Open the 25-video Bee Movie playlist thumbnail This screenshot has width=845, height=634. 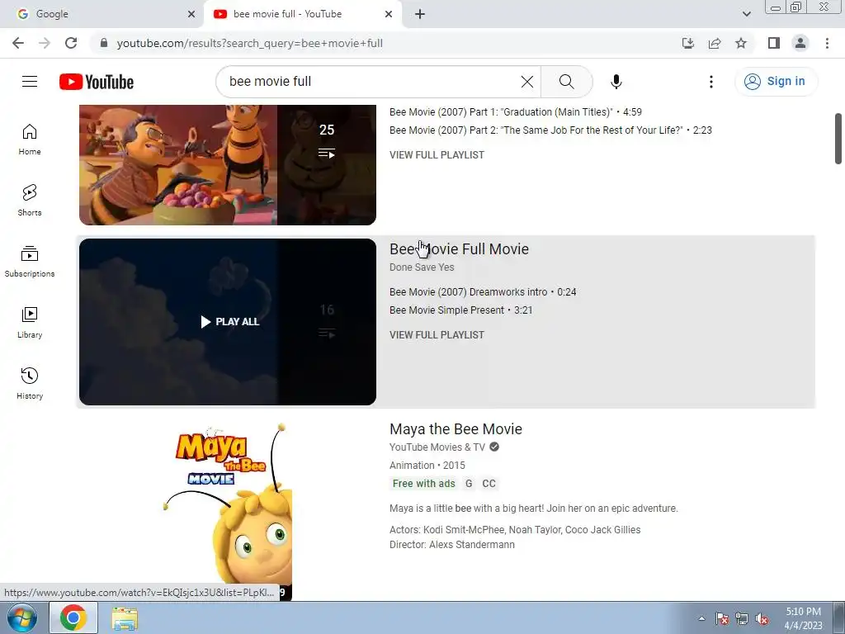coord(228,165)
